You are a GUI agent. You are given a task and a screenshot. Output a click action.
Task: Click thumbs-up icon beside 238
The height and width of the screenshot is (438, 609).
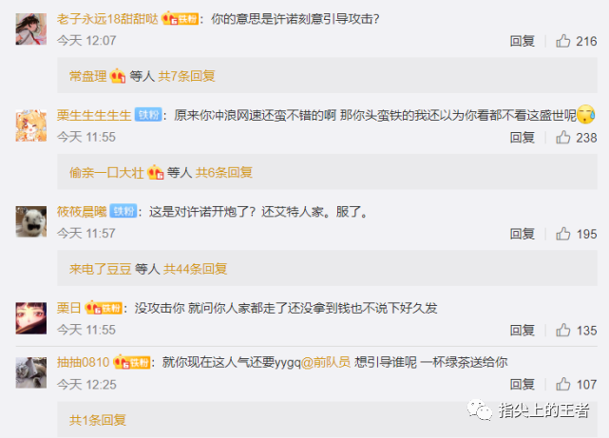coord(562,137)
